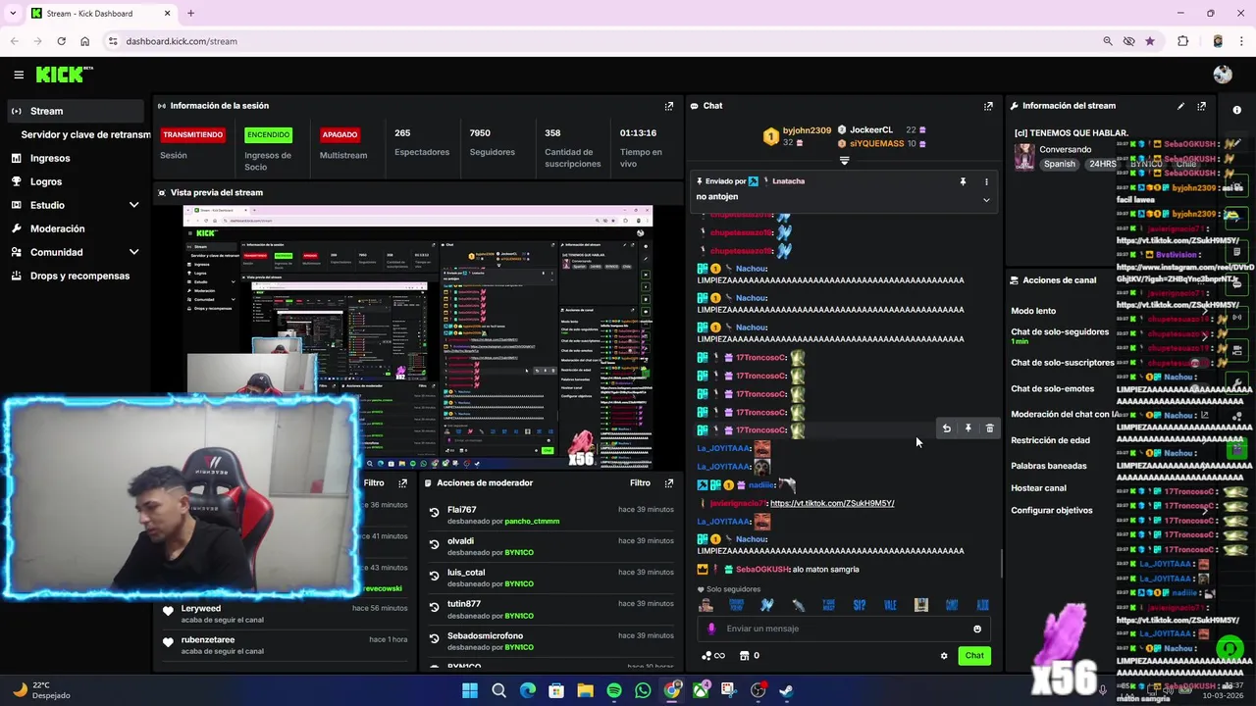The height and width of the screenshot is (706, 1256).
Task: Pop out the activity feed panel beside Filtro
Action: click(402, 483)
